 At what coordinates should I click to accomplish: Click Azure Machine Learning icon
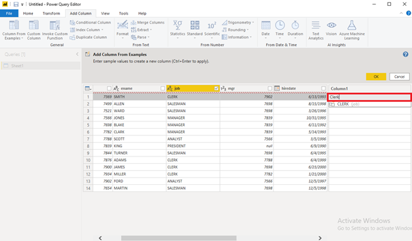pyautogui.click(x=352, y=25)
